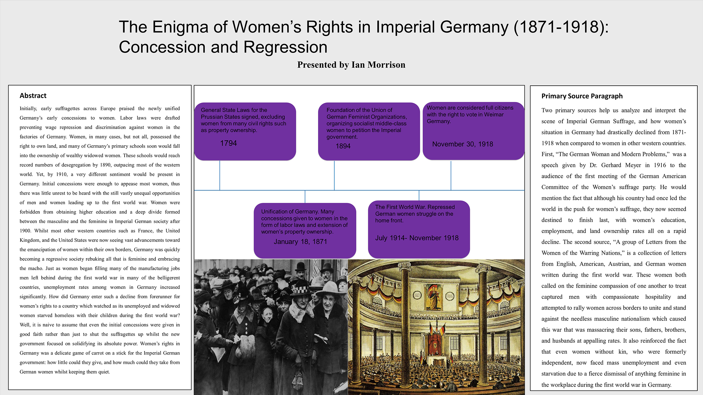Click the date text 'November 30, 1918'
This screenshot has height=395, width=703.
(x=463, y=144)
